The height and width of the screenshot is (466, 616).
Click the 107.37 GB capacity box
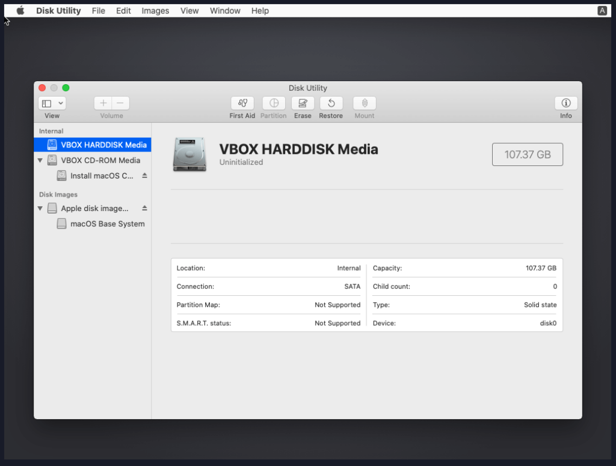click(527, 155)
